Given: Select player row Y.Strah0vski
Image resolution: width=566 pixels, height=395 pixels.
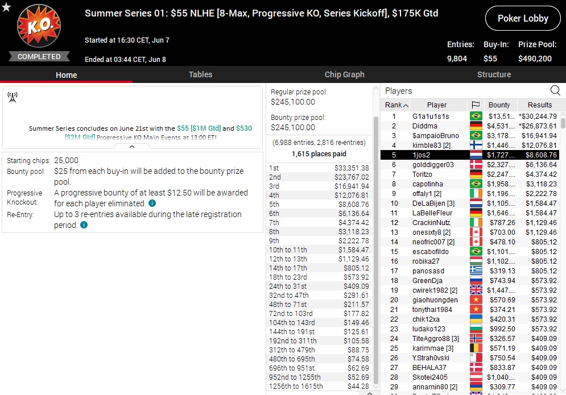Looking at the screenshot, I should click(470, 358).
